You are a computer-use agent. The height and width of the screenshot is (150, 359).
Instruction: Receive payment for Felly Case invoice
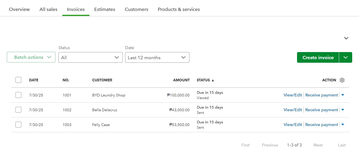coord(321,125)
